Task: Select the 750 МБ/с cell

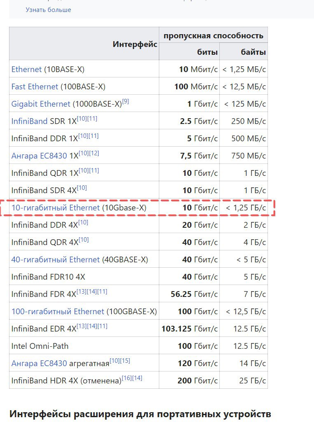Action: (x=244, y=156)
